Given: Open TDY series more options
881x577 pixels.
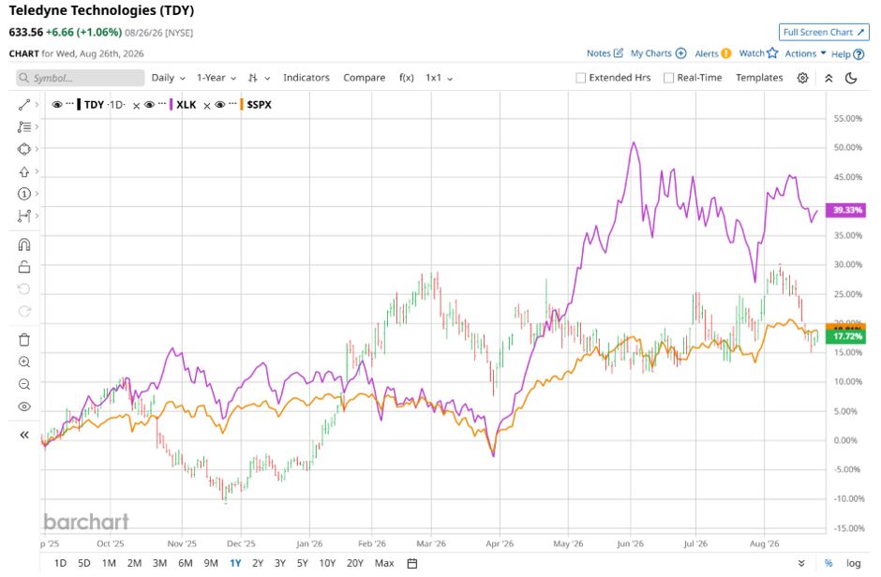Looking at the screenshot, I should coord(69,104).
